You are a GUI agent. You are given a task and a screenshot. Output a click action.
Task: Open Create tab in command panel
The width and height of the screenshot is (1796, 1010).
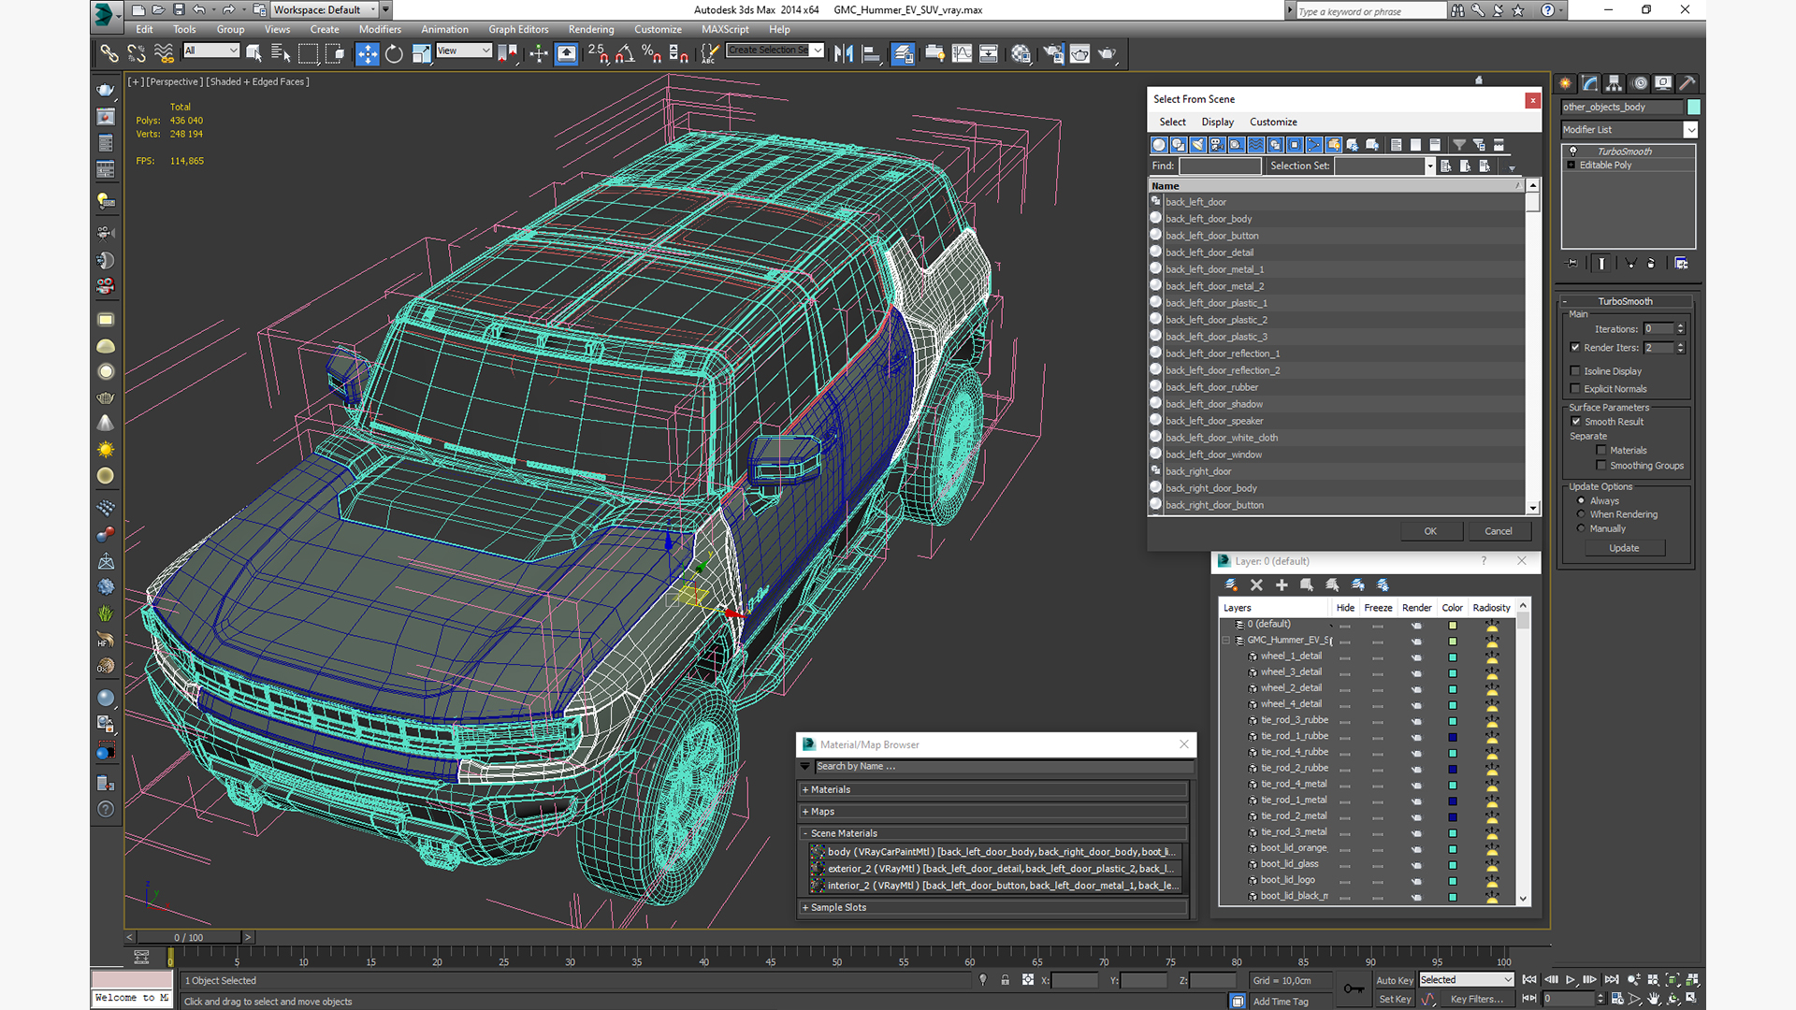[1565, 83]
